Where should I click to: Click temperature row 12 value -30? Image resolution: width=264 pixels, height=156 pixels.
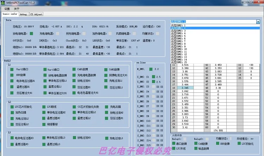251,68
